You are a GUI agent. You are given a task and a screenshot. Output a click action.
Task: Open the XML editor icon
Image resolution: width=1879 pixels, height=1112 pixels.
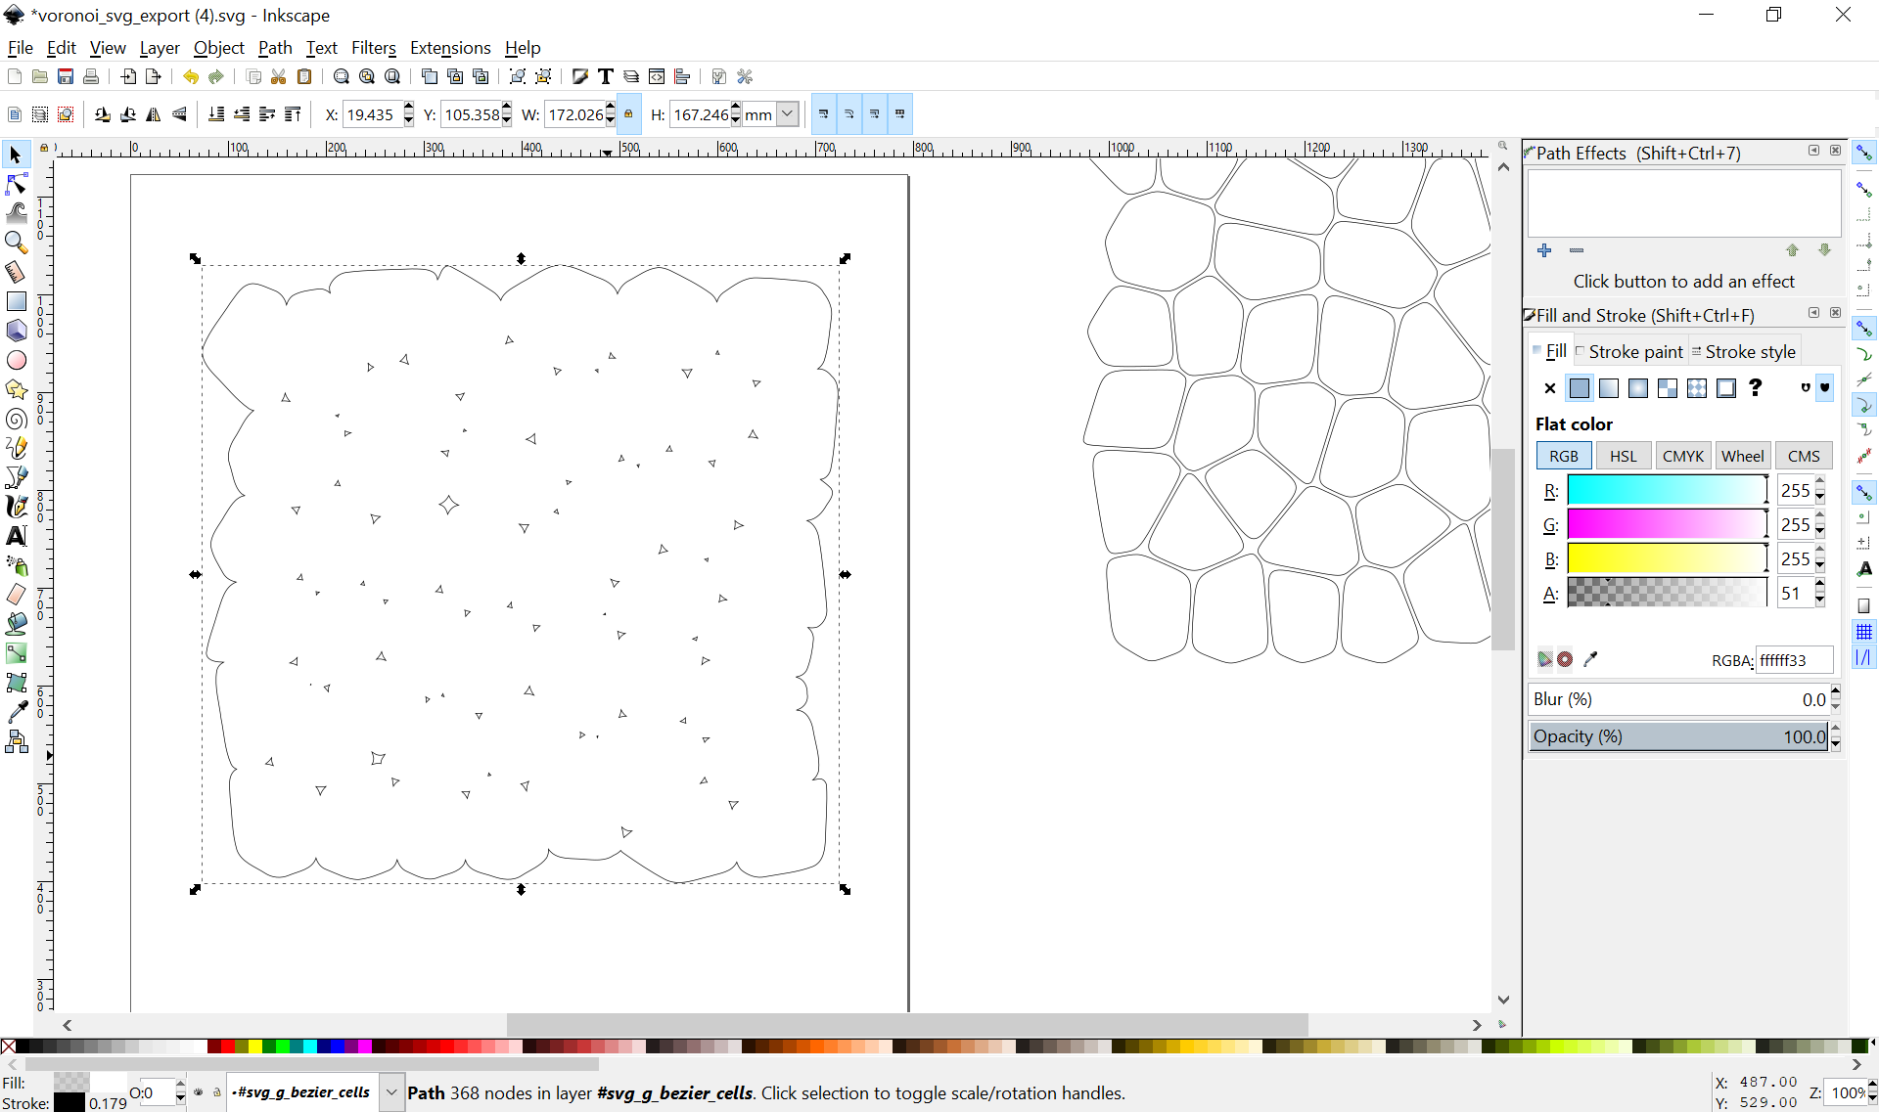[657, 76]
